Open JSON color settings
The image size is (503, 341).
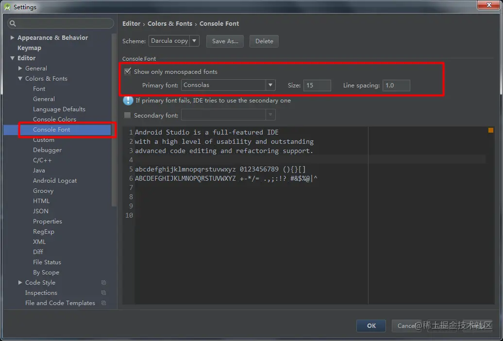tap(41, 211)
